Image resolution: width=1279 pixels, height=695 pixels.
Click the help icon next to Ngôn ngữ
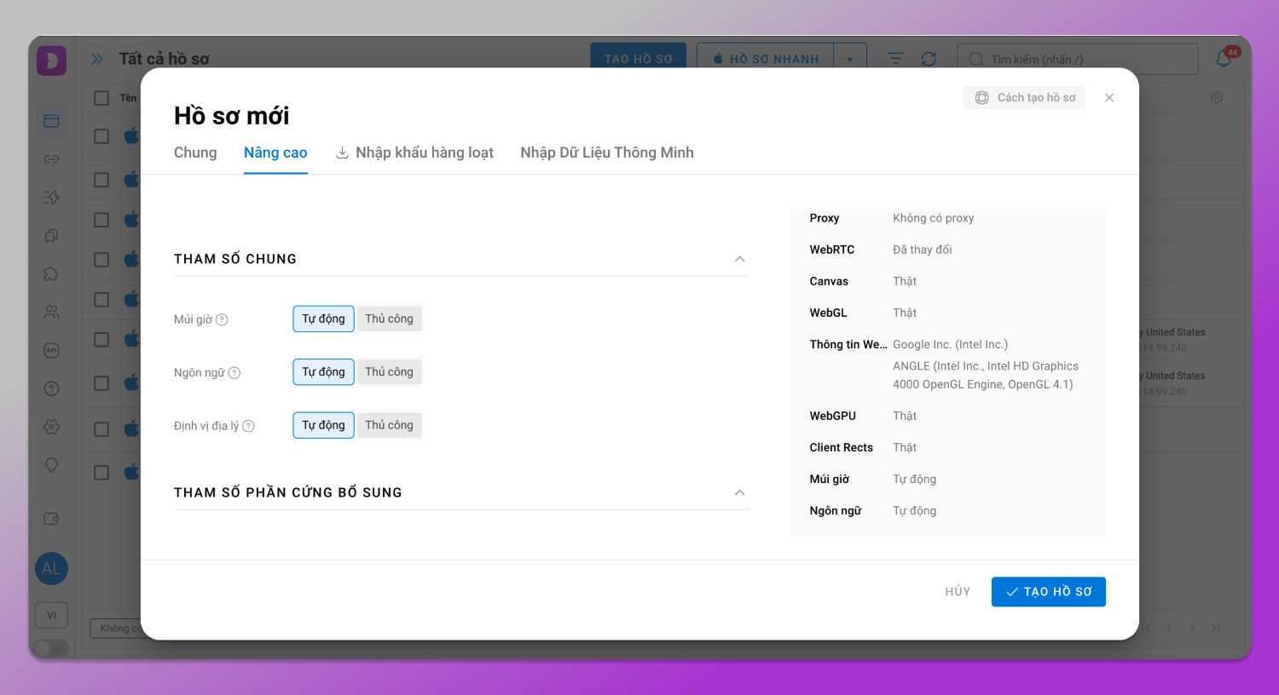(234, 373)
